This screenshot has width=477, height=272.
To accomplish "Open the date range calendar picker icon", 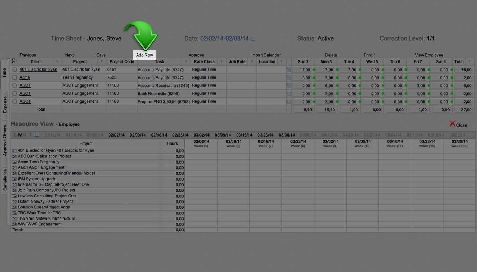I will [x=253, y=39].
